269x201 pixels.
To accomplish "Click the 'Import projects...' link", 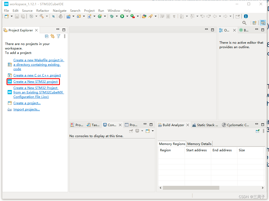I will point(27,109).
